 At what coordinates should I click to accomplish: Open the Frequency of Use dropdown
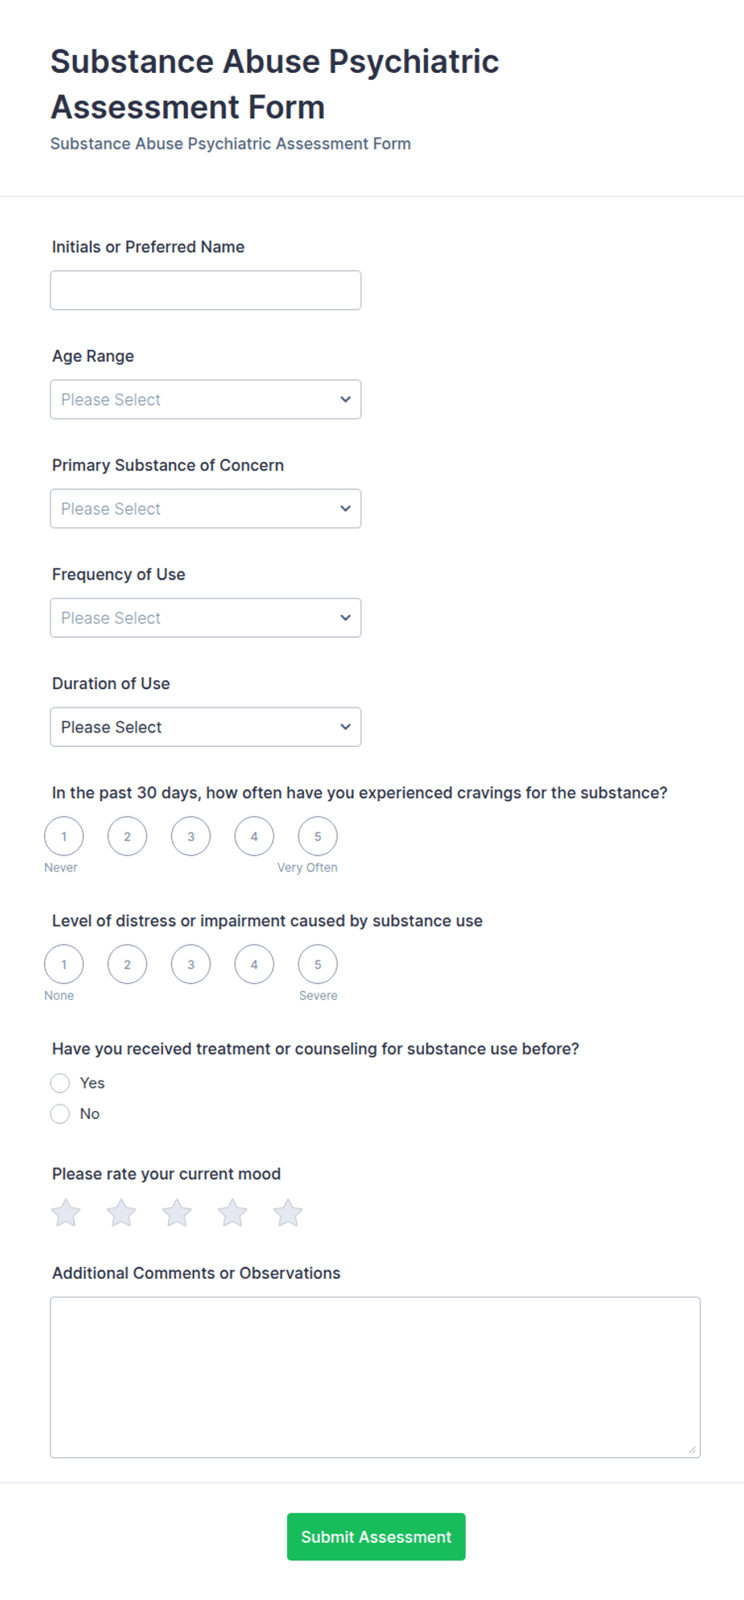[206, 618]
